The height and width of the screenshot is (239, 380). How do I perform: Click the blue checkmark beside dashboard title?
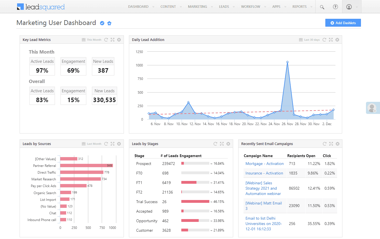click(102, 23)
